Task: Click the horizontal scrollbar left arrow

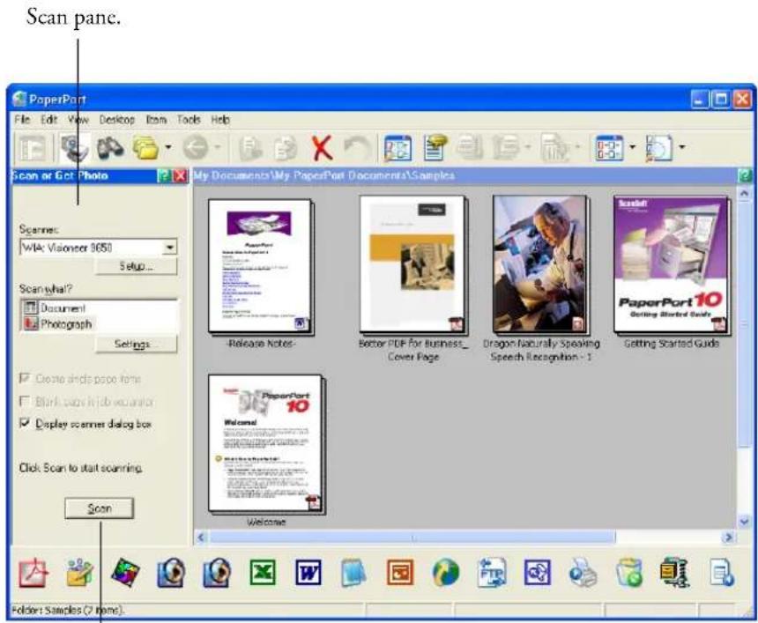Action: point(202,537)
